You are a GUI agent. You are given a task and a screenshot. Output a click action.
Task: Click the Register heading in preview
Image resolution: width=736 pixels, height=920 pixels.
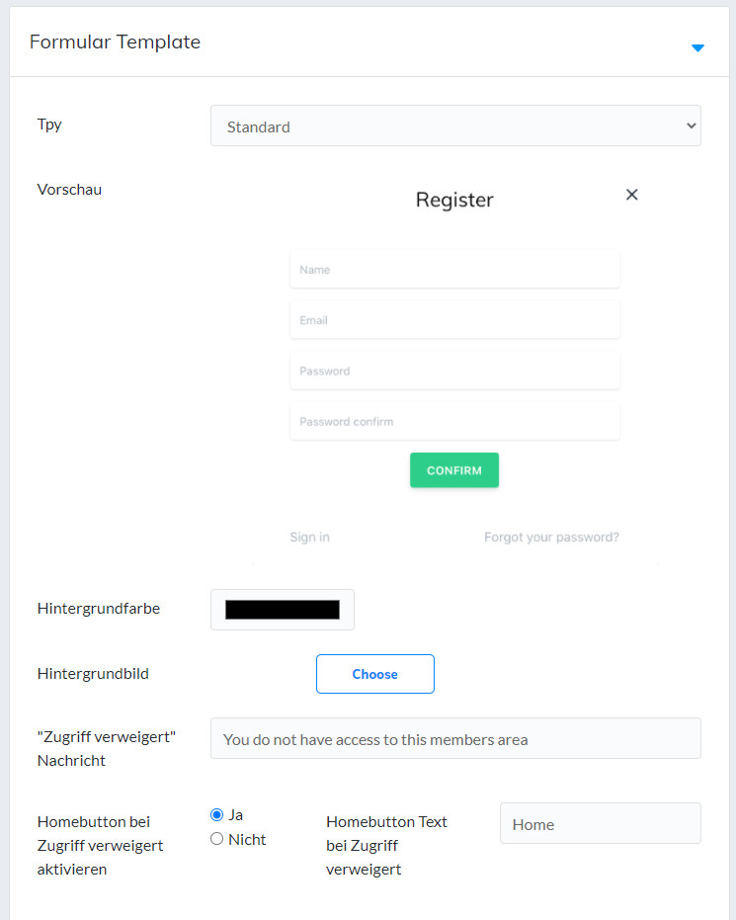pyautogui.click(x=454, y=201)
